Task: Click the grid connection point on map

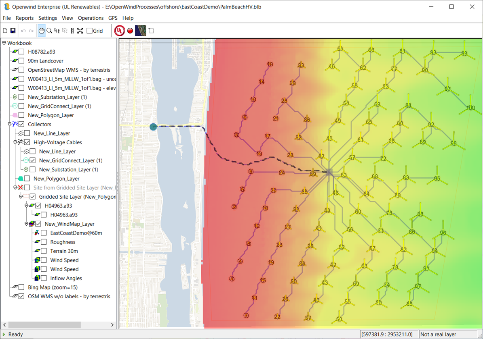Action: 154,127
